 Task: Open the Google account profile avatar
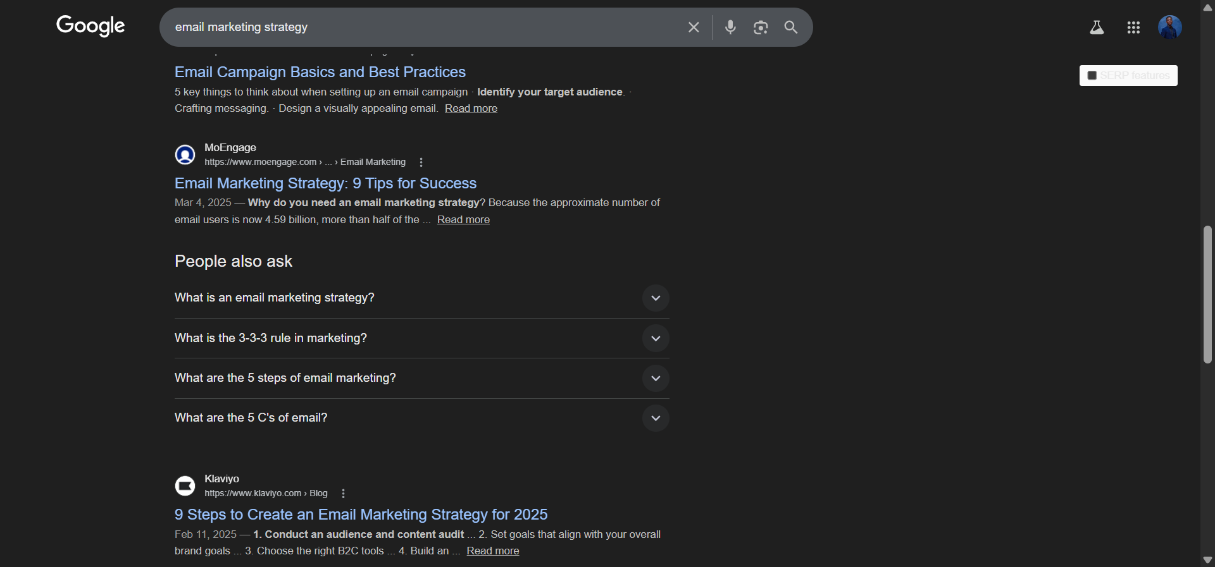click(x=1169, y=27)
